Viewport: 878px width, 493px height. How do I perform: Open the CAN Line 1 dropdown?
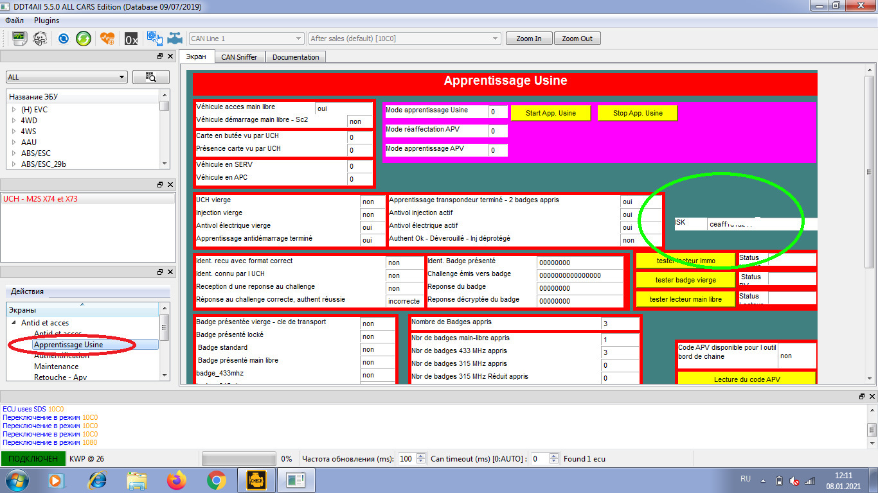[x=298, y=39]
